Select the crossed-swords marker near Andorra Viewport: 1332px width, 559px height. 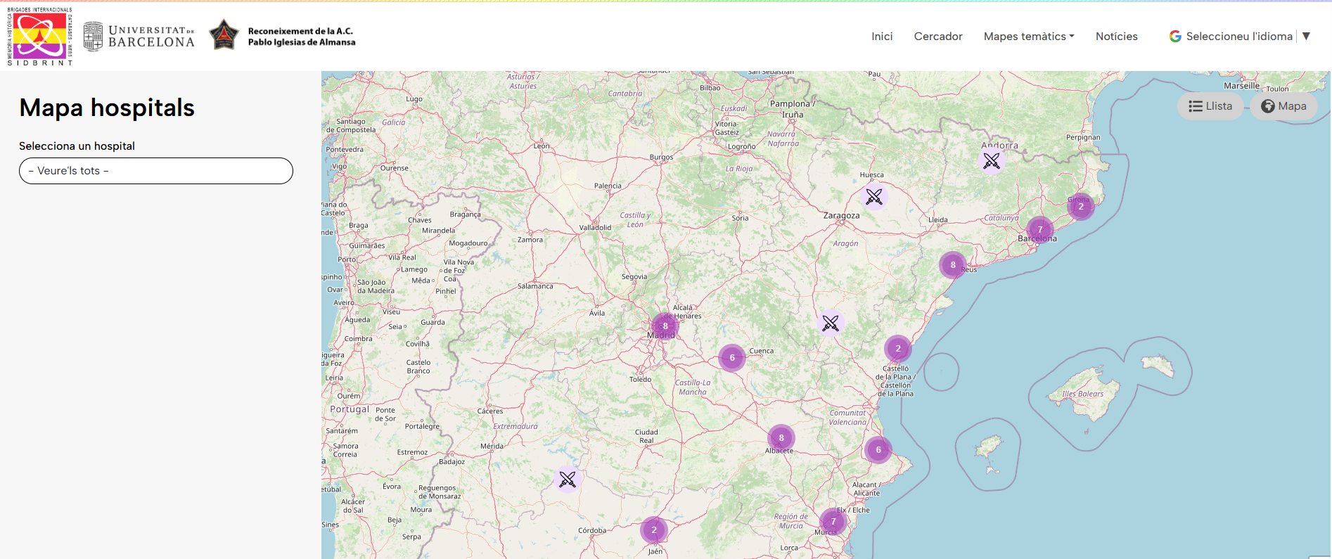tap(991, 161)
